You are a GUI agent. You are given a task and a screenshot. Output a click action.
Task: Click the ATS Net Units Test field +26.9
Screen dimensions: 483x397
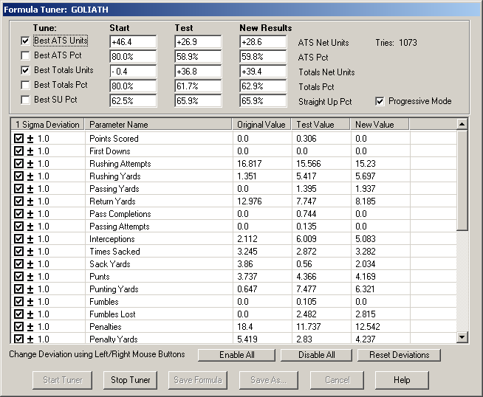pyautogui.click(x=198, y=42)
